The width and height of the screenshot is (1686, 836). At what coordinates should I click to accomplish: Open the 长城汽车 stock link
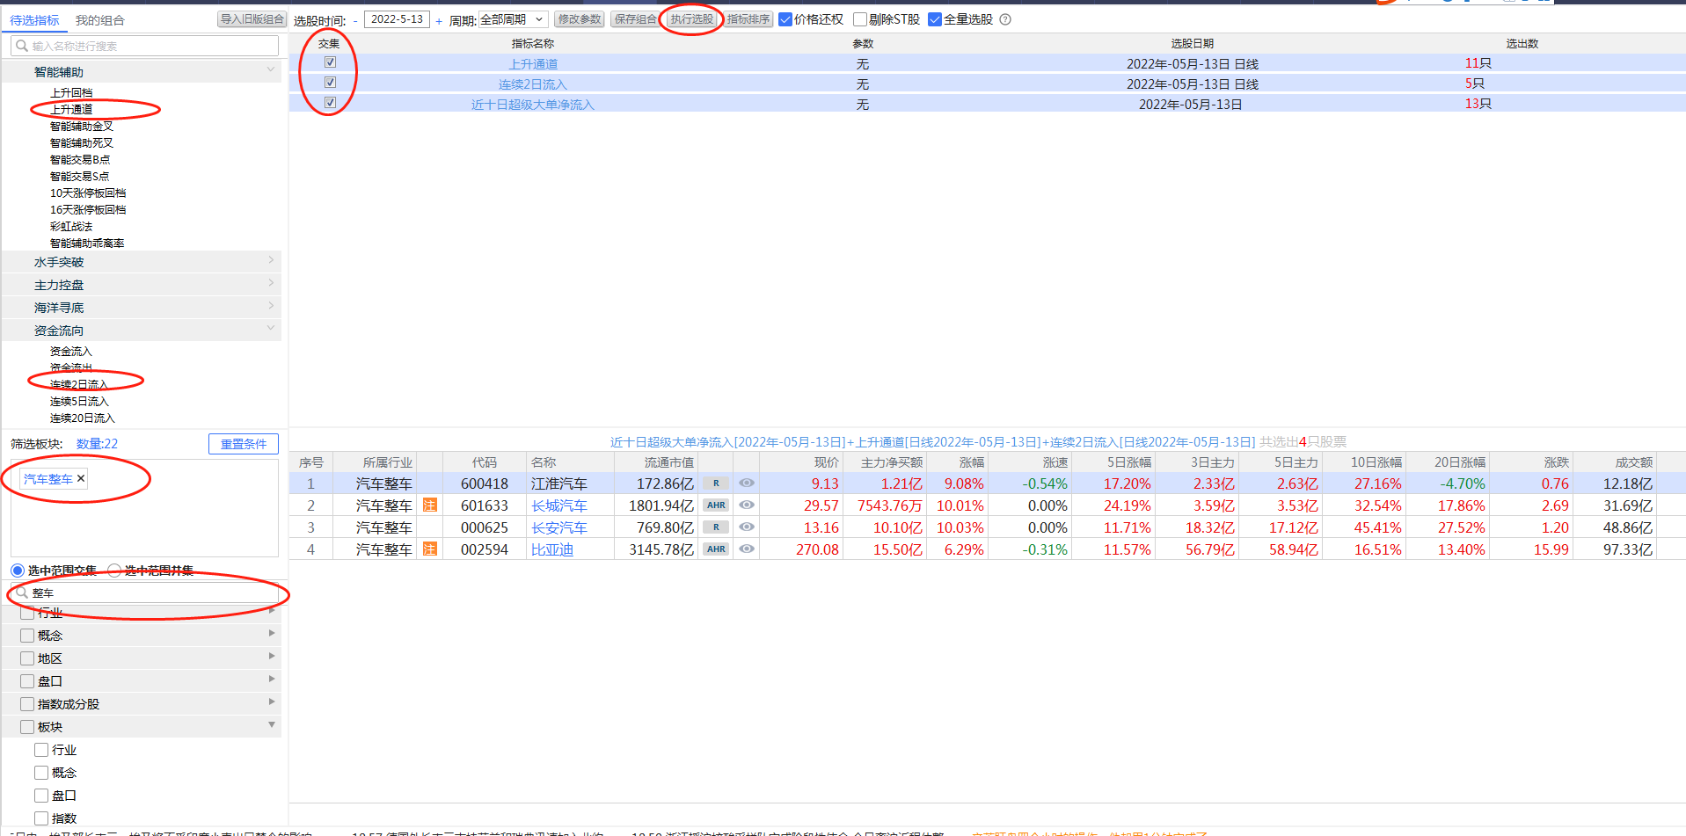coord(559,505)
